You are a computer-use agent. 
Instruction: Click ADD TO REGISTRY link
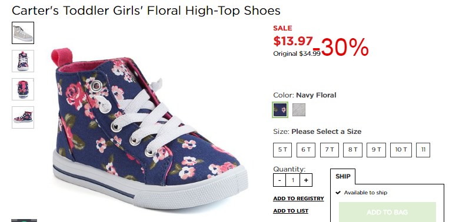point(298,199)
